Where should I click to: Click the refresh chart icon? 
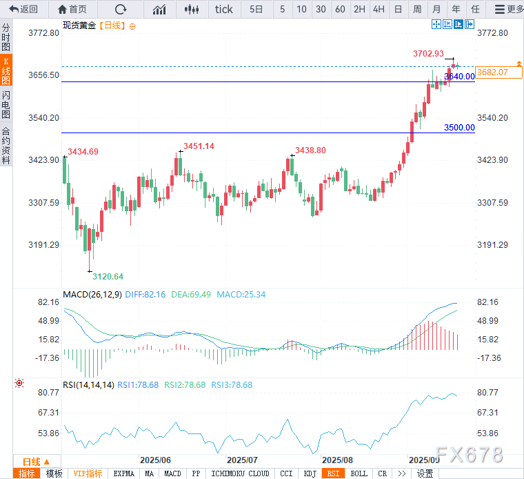121,9
